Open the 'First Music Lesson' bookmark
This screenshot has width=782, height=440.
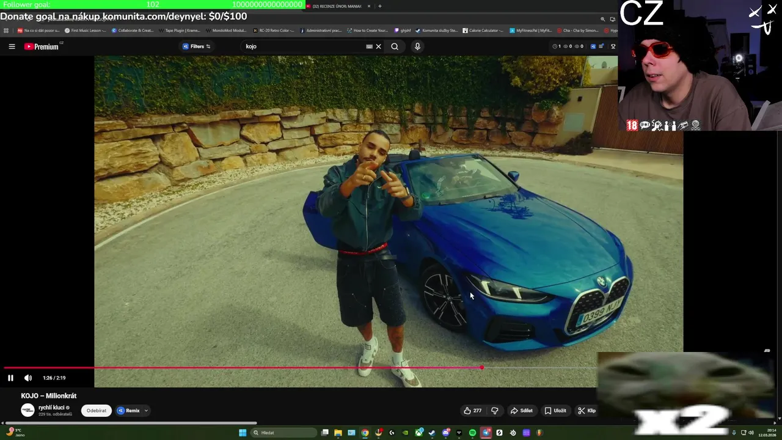pyautogui.click(x=86, y=30)
